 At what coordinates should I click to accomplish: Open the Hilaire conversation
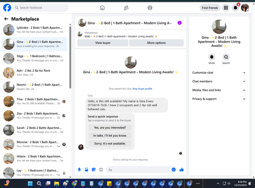[35, 159]
